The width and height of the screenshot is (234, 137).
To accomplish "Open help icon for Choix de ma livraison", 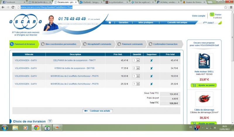I will tap(50, 121).
